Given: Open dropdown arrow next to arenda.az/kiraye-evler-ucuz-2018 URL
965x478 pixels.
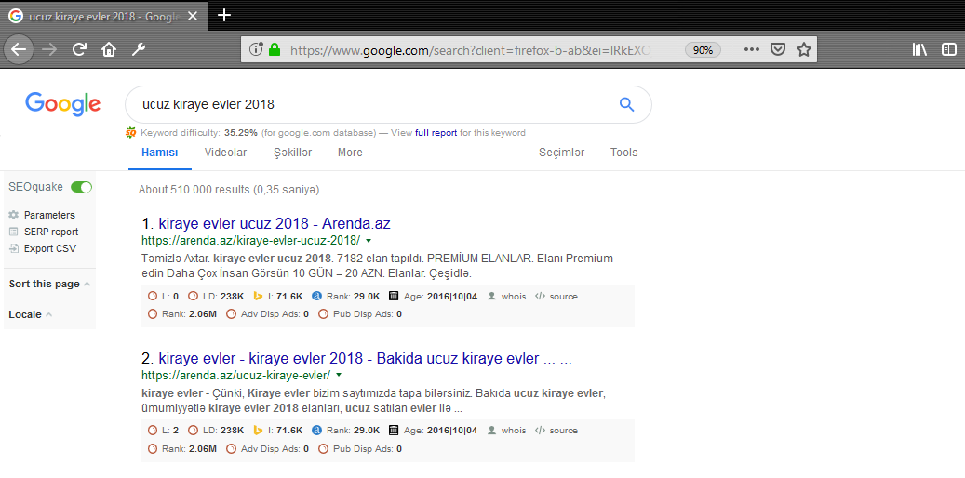Looking at the screenshot, I should coord(369,241).
